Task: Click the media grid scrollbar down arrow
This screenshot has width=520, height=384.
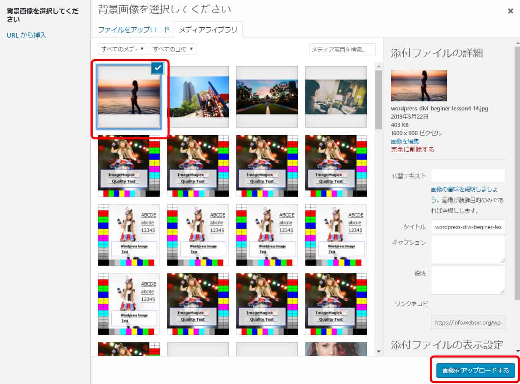Action: point(379,352)
